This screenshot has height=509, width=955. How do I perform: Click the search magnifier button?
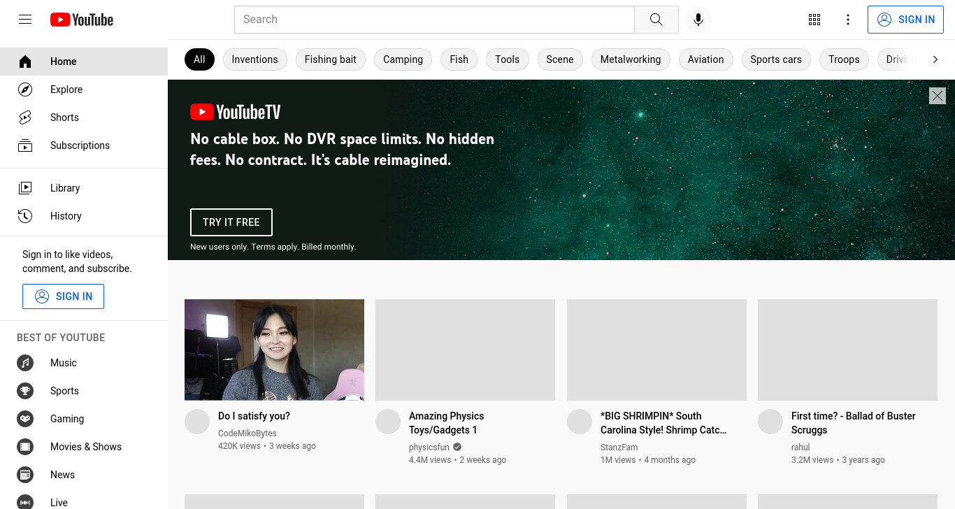656,20
